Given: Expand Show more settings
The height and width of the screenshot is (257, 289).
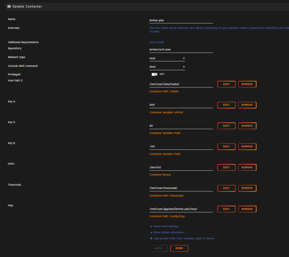Looking at the screenshot, I should coord(167,226).
